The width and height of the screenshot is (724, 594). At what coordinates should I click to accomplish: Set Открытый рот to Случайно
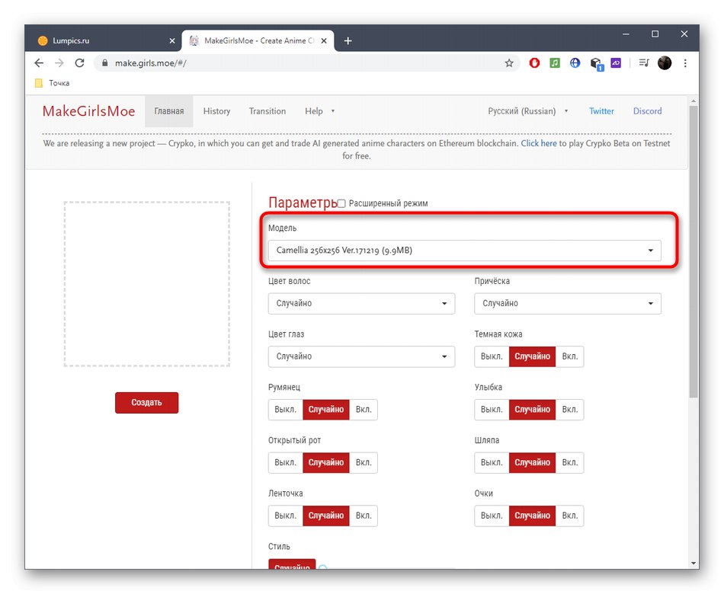point(326,463)
